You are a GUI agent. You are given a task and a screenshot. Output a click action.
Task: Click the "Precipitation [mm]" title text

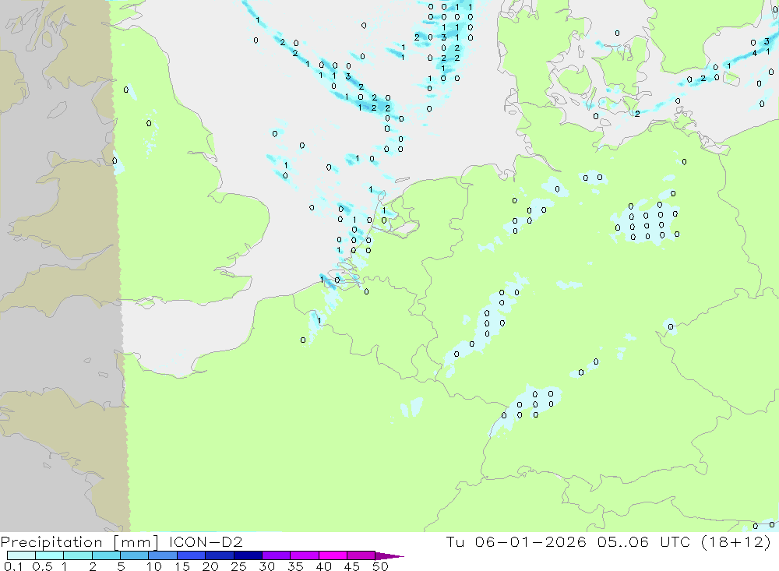pyautogui.click(x=79, y=542)
